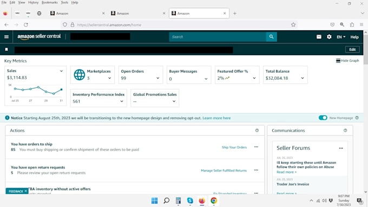The image size is (368, 207).
Task: Open the Communications panel help icon
Action: coord(345,131)
